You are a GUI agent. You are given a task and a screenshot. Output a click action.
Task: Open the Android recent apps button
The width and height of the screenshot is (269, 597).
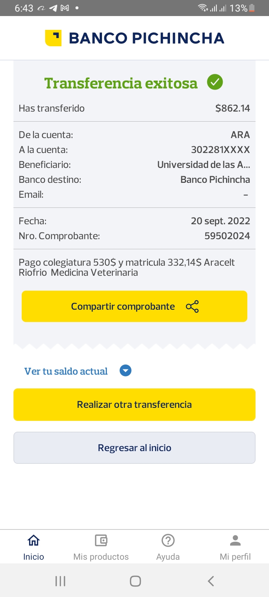coord(61,581)
